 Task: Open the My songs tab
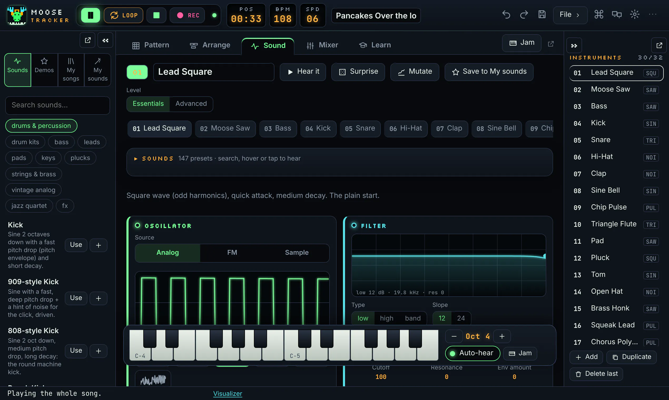71,70
